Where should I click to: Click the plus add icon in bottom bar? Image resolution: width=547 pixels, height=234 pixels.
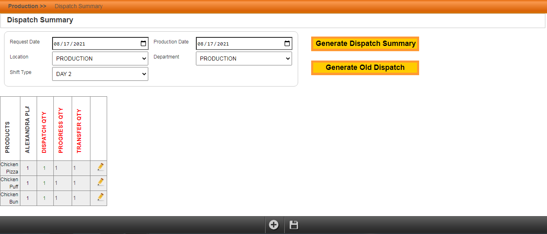pos(274,225)
